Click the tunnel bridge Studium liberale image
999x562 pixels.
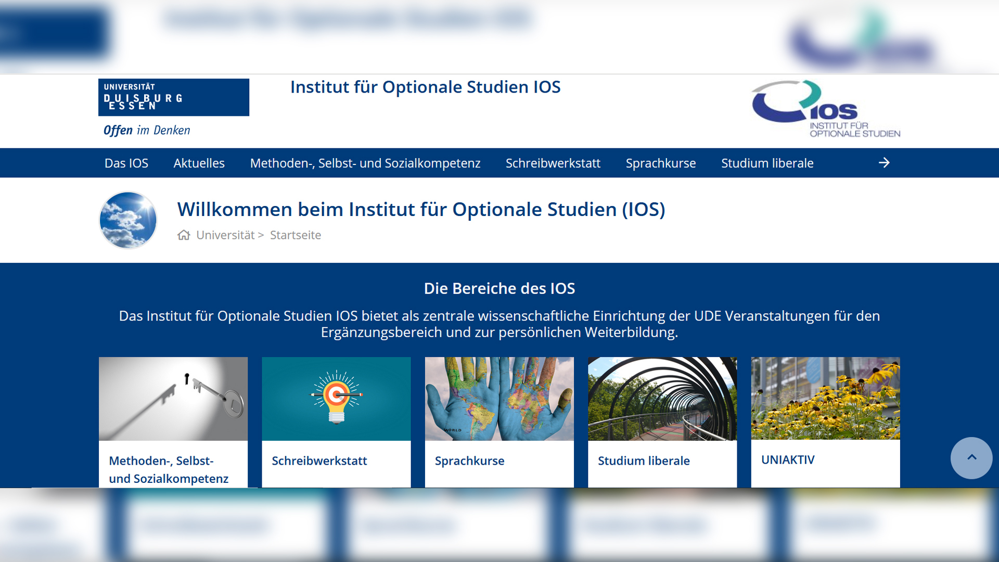(662, 399)
